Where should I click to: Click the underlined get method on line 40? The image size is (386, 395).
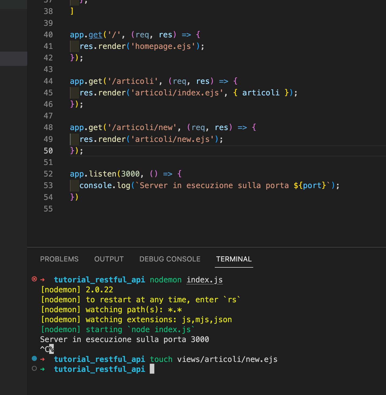pos(95,35)
